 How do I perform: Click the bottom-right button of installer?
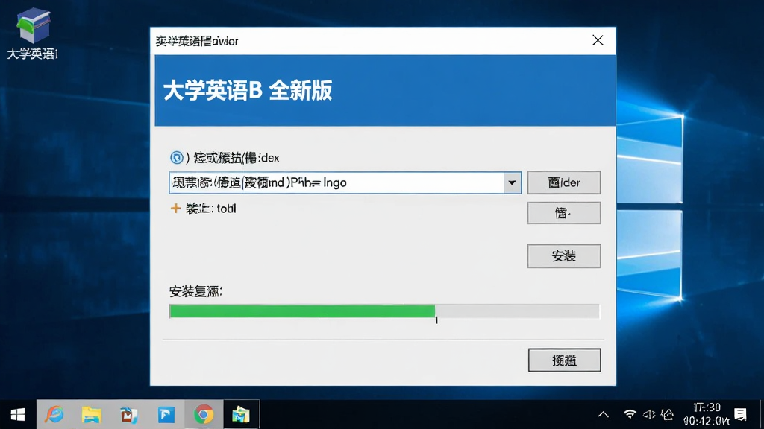(564, 360)
